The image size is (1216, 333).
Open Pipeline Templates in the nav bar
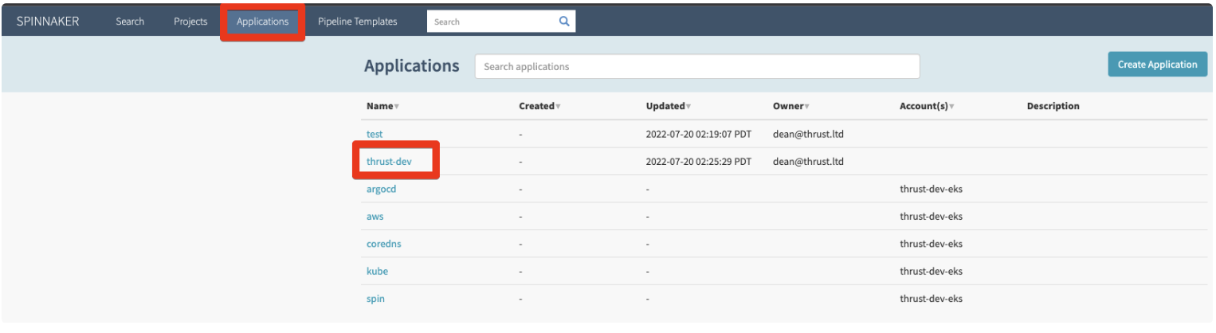[x=357, y=22]
